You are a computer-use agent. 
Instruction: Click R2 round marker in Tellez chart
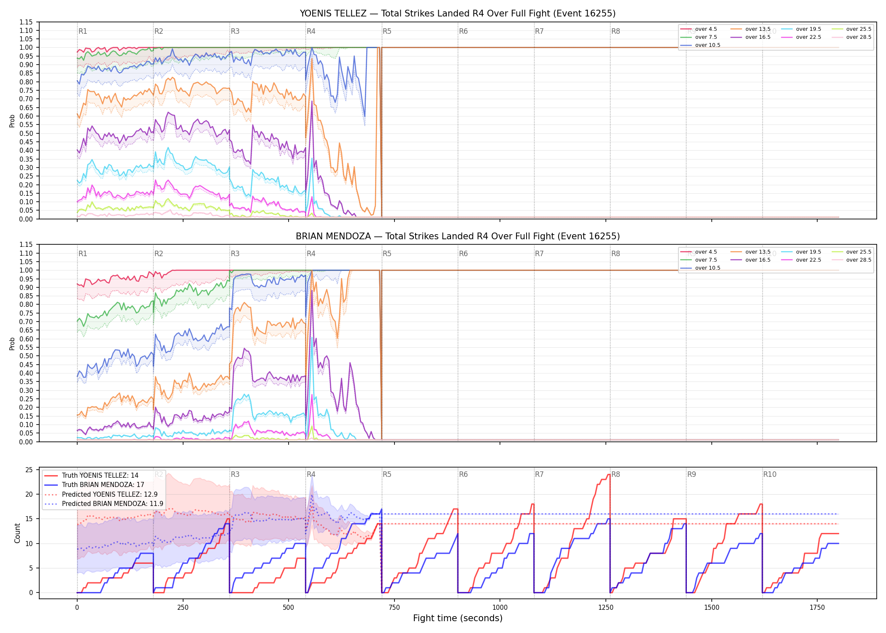[159, 31]
